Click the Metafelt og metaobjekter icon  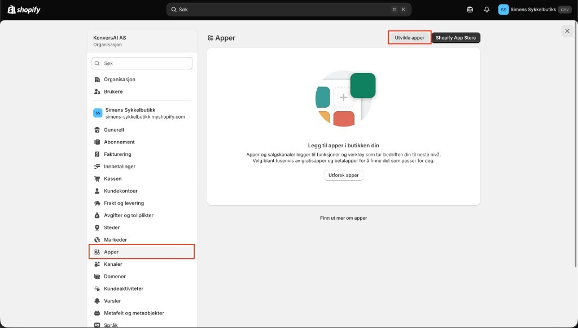point(97,313)
